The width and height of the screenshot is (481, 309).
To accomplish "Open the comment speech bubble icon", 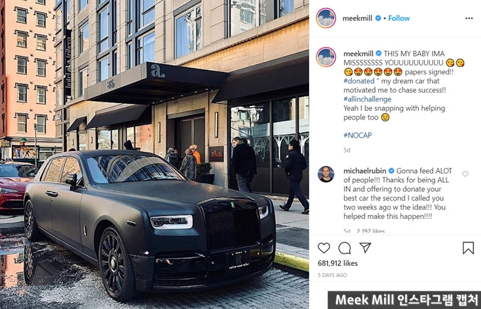I will pyautogui.click(x=344, y=248).
